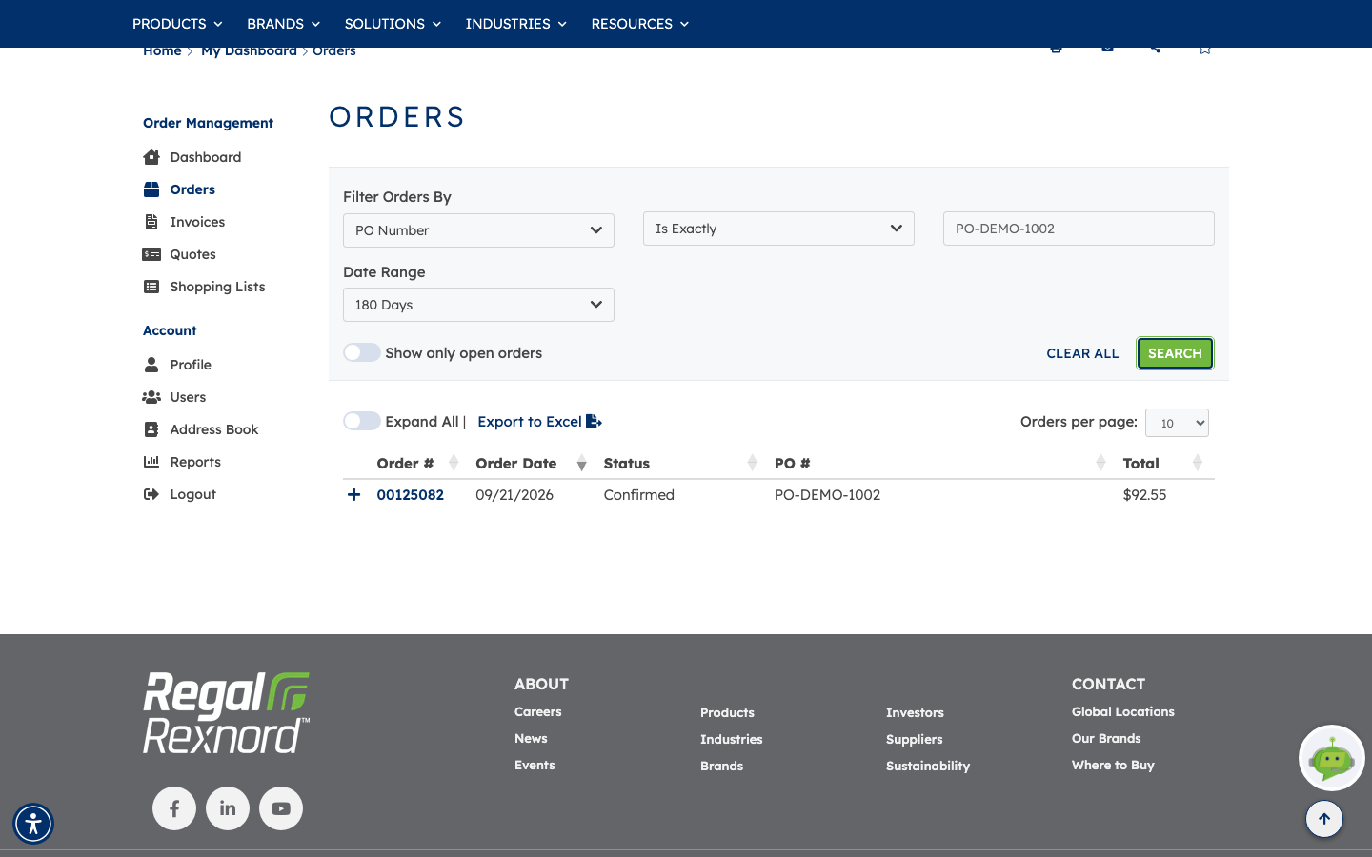Sort the table by Order Date
This screenshot has height=857, width=1372.
pos(531,464)
